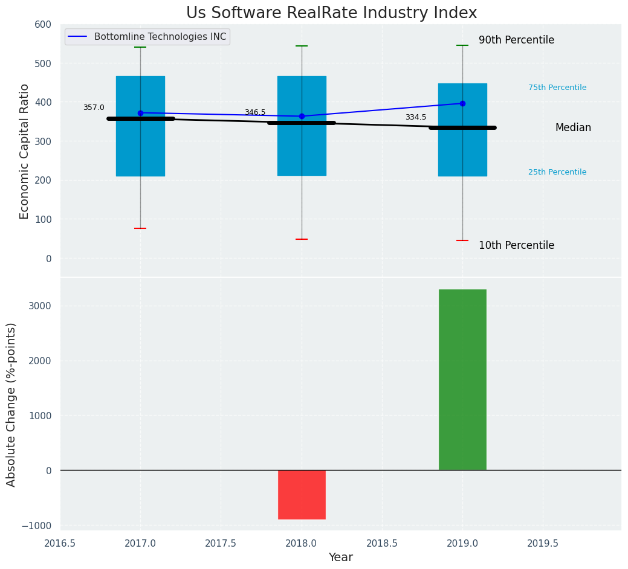Click the red 10th percentile cap for 2017
The width and height of the screenshot is (628, 569).
tap(140, 228)
